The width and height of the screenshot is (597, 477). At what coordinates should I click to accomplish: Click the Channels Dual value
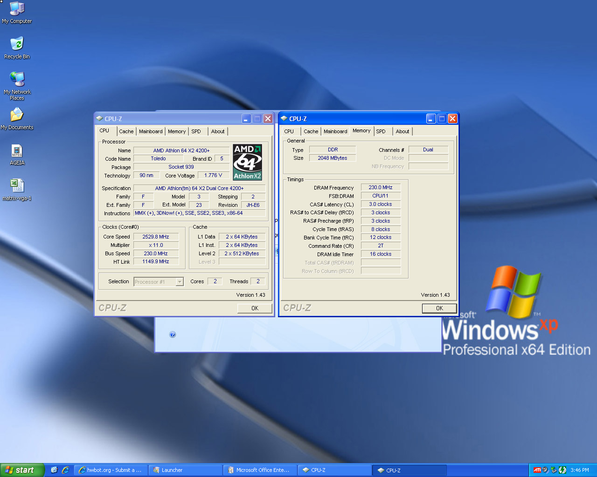click(428, 150)
